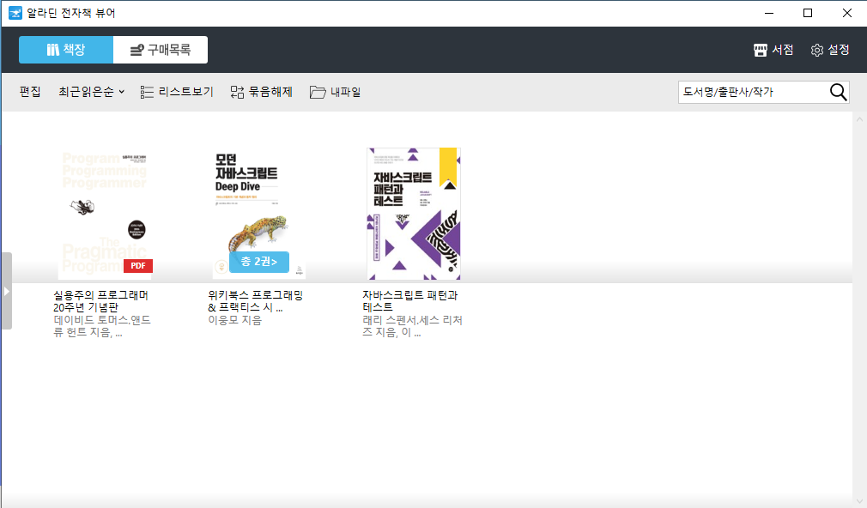Viewport: 867px width, 508px height.
Task: Open 설정 settings gear
Action: (830, 50)
